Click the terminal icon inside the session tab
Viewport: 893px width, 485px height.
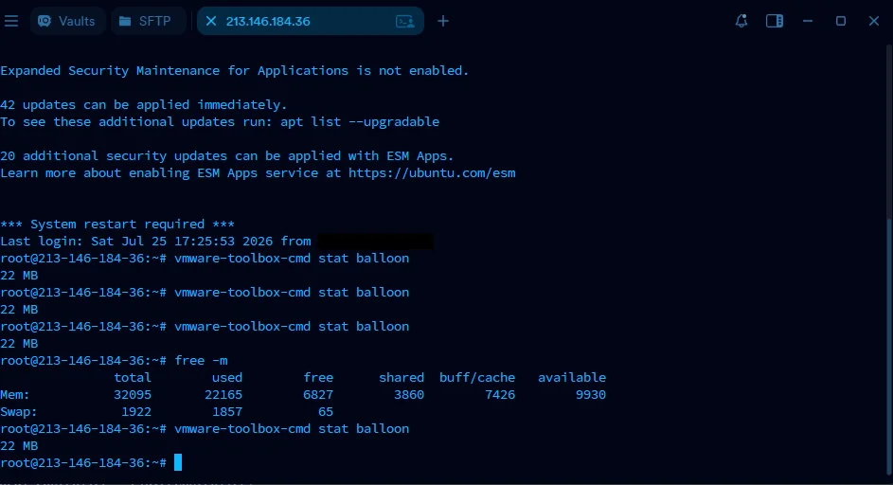tap(405, 21)
